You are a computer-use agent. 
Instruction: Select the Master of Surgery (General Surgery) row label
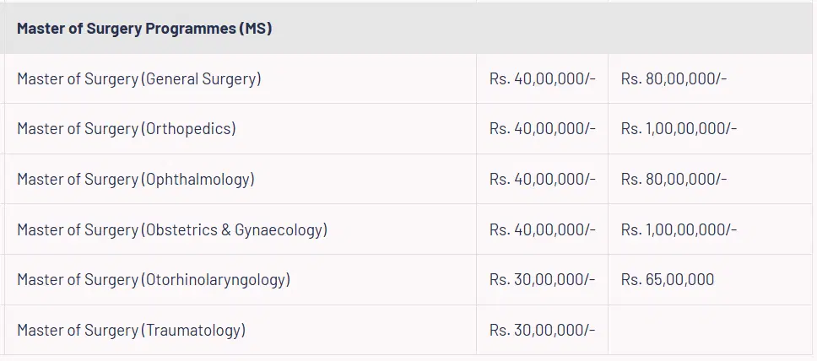tap(139, 79)
